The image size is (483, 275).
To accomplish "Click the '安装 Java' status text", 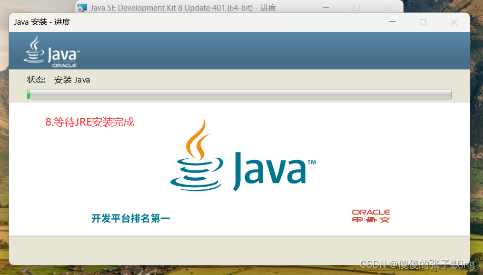I will pos(72,80).
